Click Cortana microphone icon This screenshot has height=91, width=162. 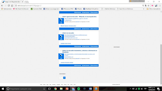(x=44, y=89)
